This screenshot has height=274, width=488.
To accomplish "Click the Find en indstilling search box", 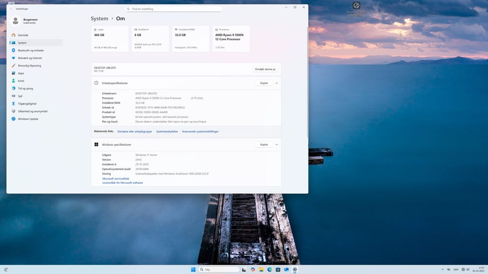I will click(173, 9).
